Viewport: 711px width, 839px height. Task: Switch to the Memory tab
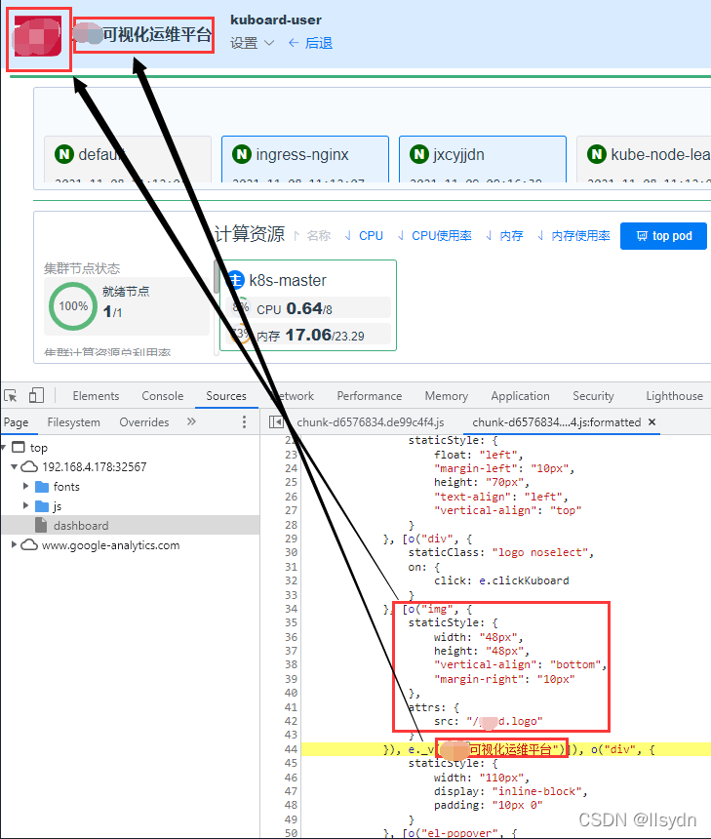pos(446,396)
